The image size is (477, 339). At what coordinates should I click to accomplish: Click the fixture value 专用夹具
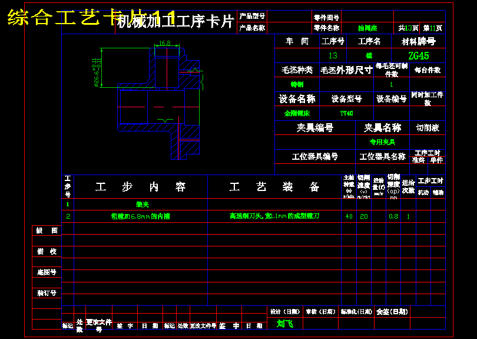click(382, 142)
